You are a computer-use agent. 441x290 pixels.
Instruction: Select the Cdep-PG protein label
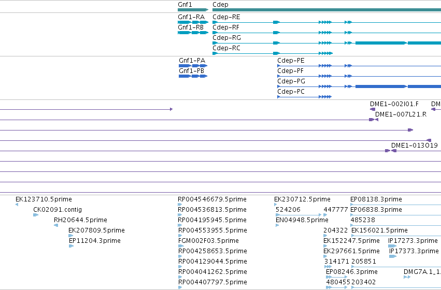pos(291,81)
